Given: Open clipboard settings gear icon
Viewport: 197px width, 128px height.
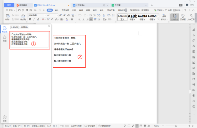Looking at the screenshot, I should point(4,118).
